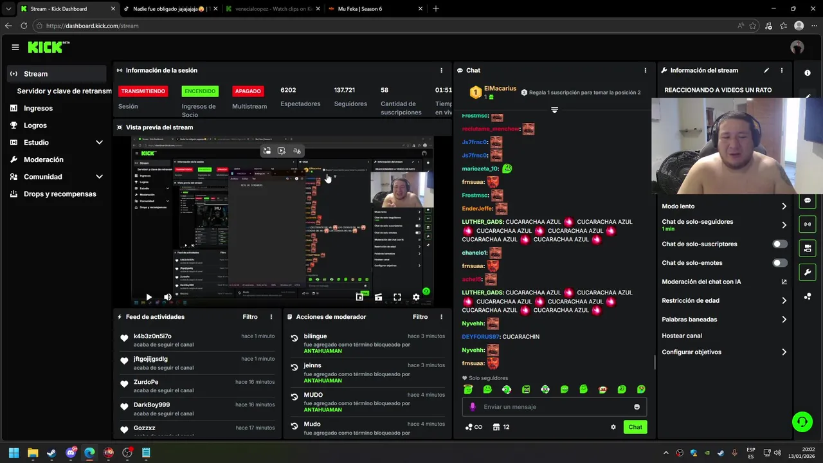This screenshot has height=463, width=823.
Task: Open chat settings gear beside Chat button
Action: tap(613, 427)
